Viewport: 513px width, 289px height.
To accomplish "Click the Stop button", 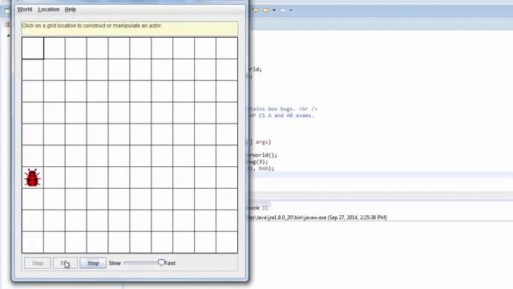I will pos(93,263).
